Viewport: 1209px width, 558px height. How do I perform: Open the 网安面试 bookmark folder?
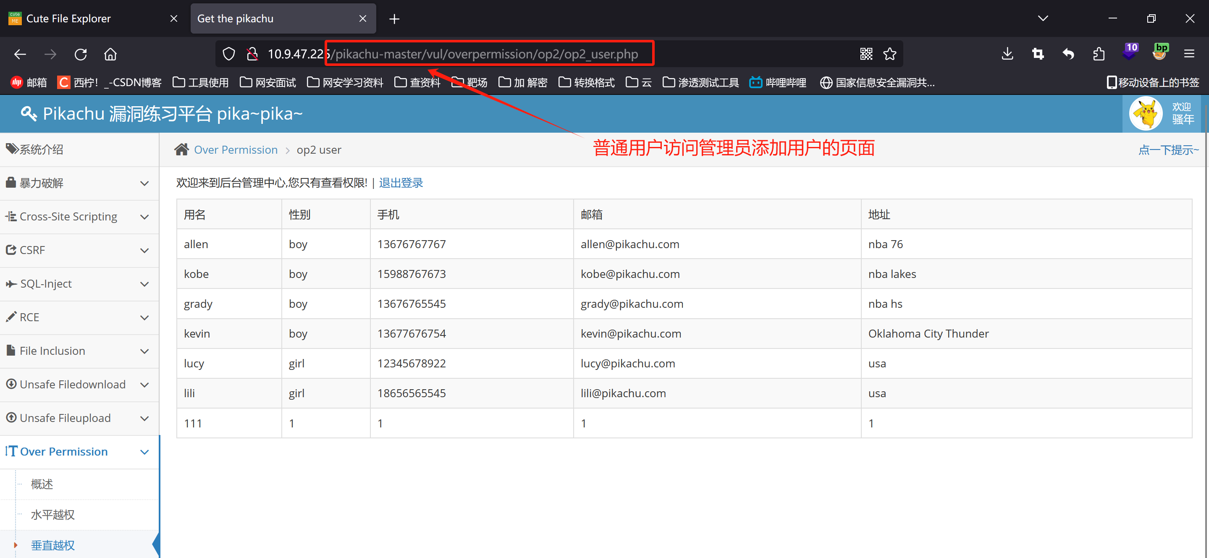268,83
